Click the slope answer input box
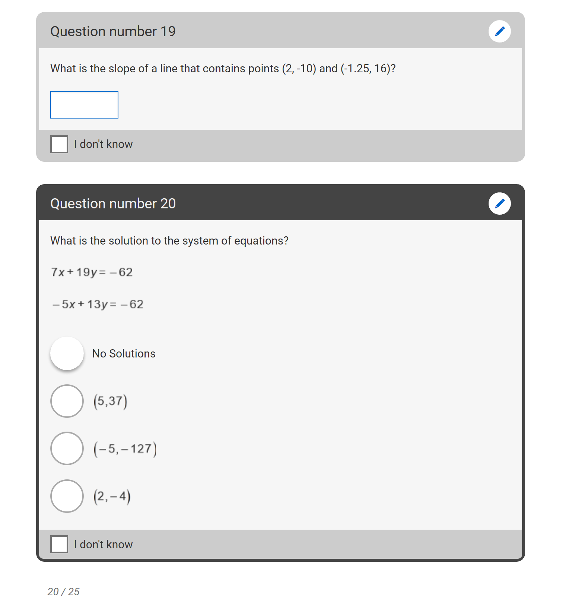Image resolution: width=569 pixels, height=599 pixels. point(84,105)
